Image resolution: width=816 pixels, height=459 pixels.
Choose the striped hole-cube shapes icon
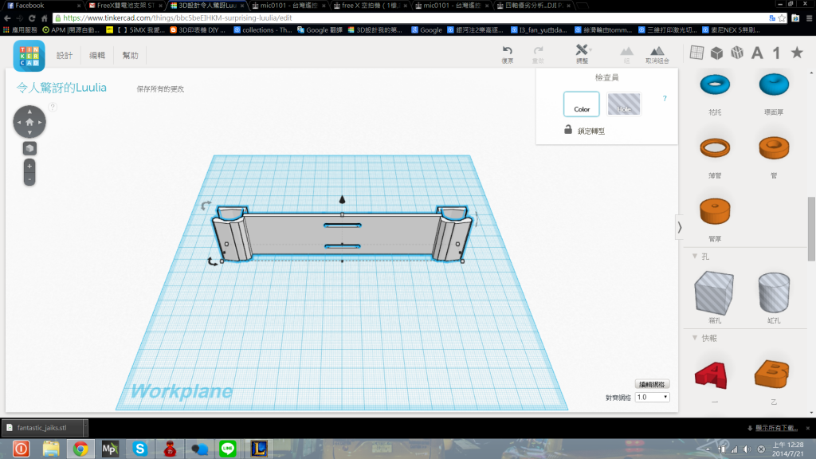[x=737, y=53]
